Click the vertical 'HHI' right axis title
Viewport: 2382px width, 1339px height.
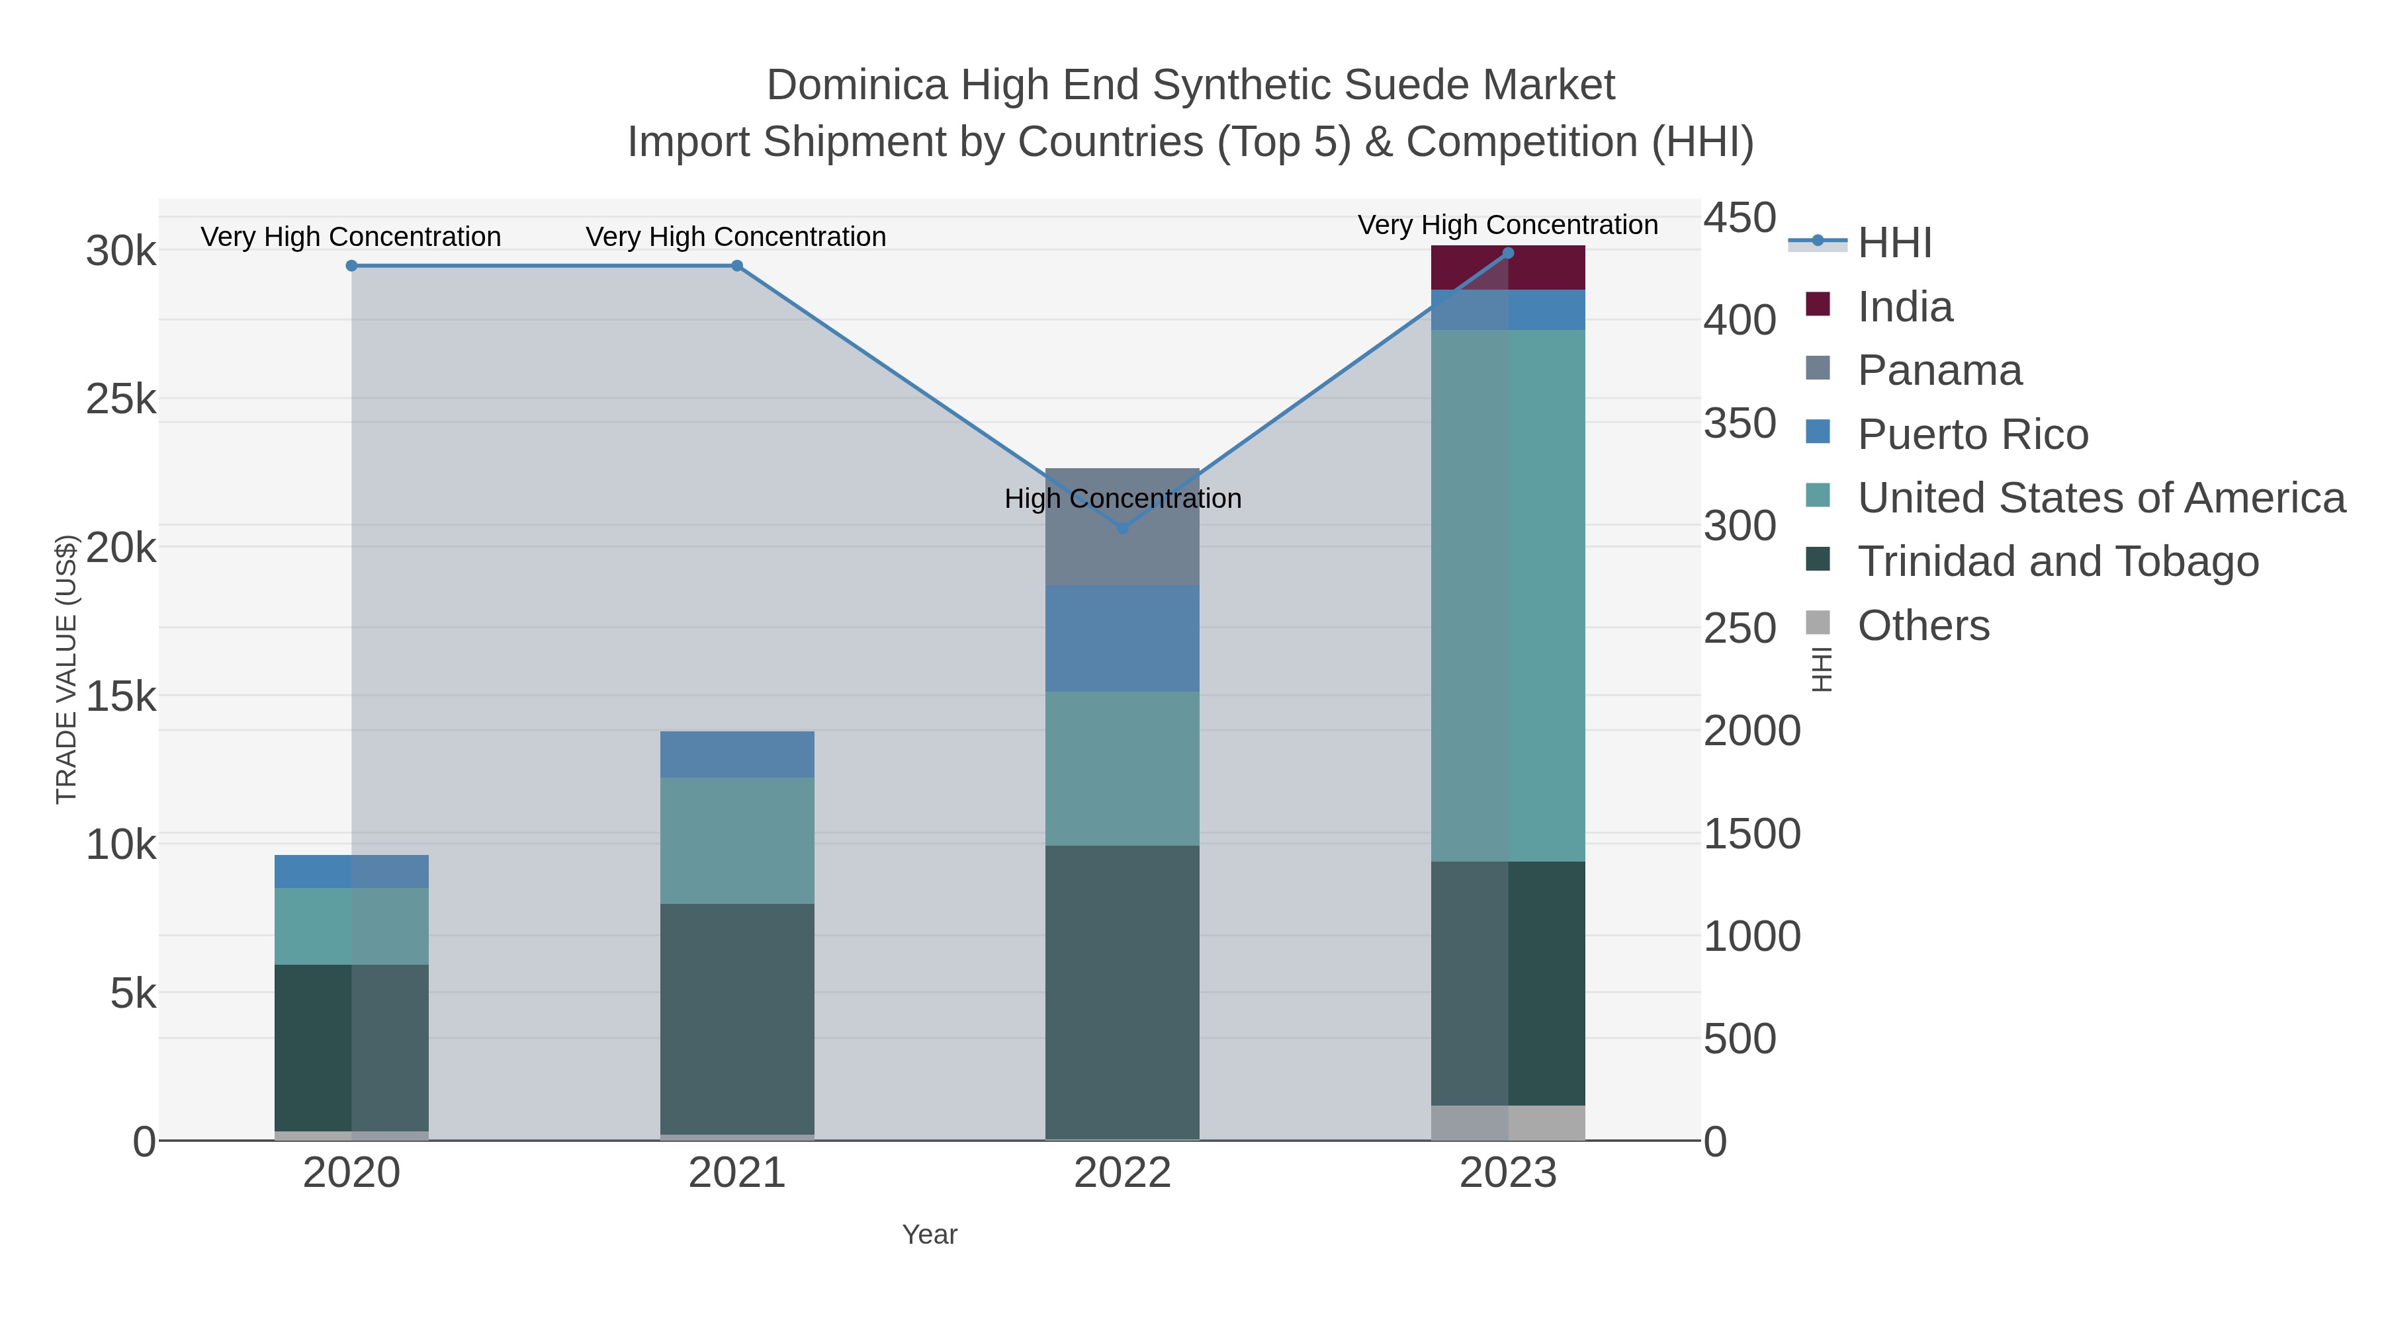1821,669
